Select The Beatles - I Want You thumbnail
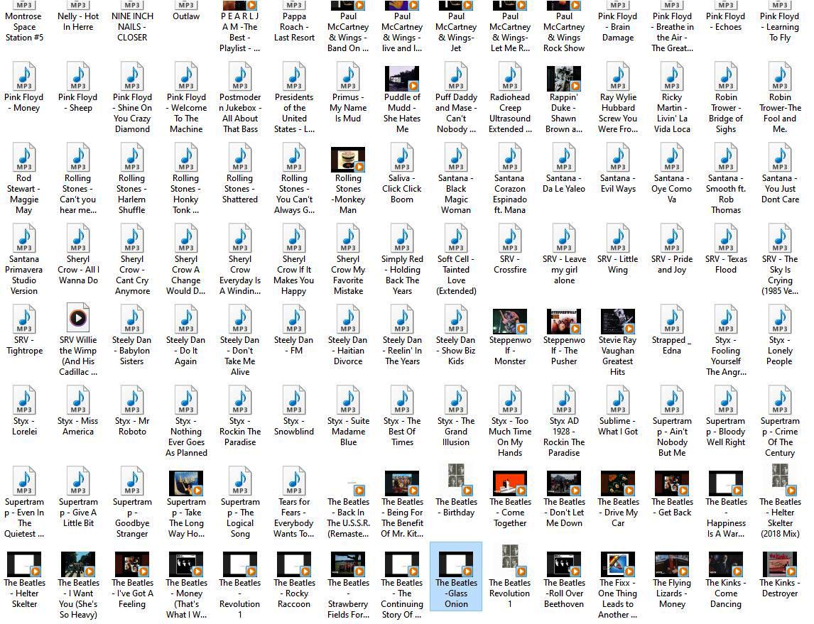Image resolution: width=814 pixels, height=624 pixels. 78,564
